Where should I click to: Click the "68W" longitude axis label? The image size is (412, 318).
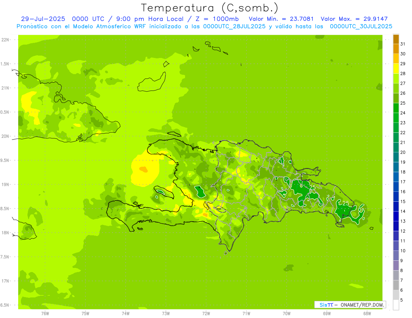pos(367,313)
